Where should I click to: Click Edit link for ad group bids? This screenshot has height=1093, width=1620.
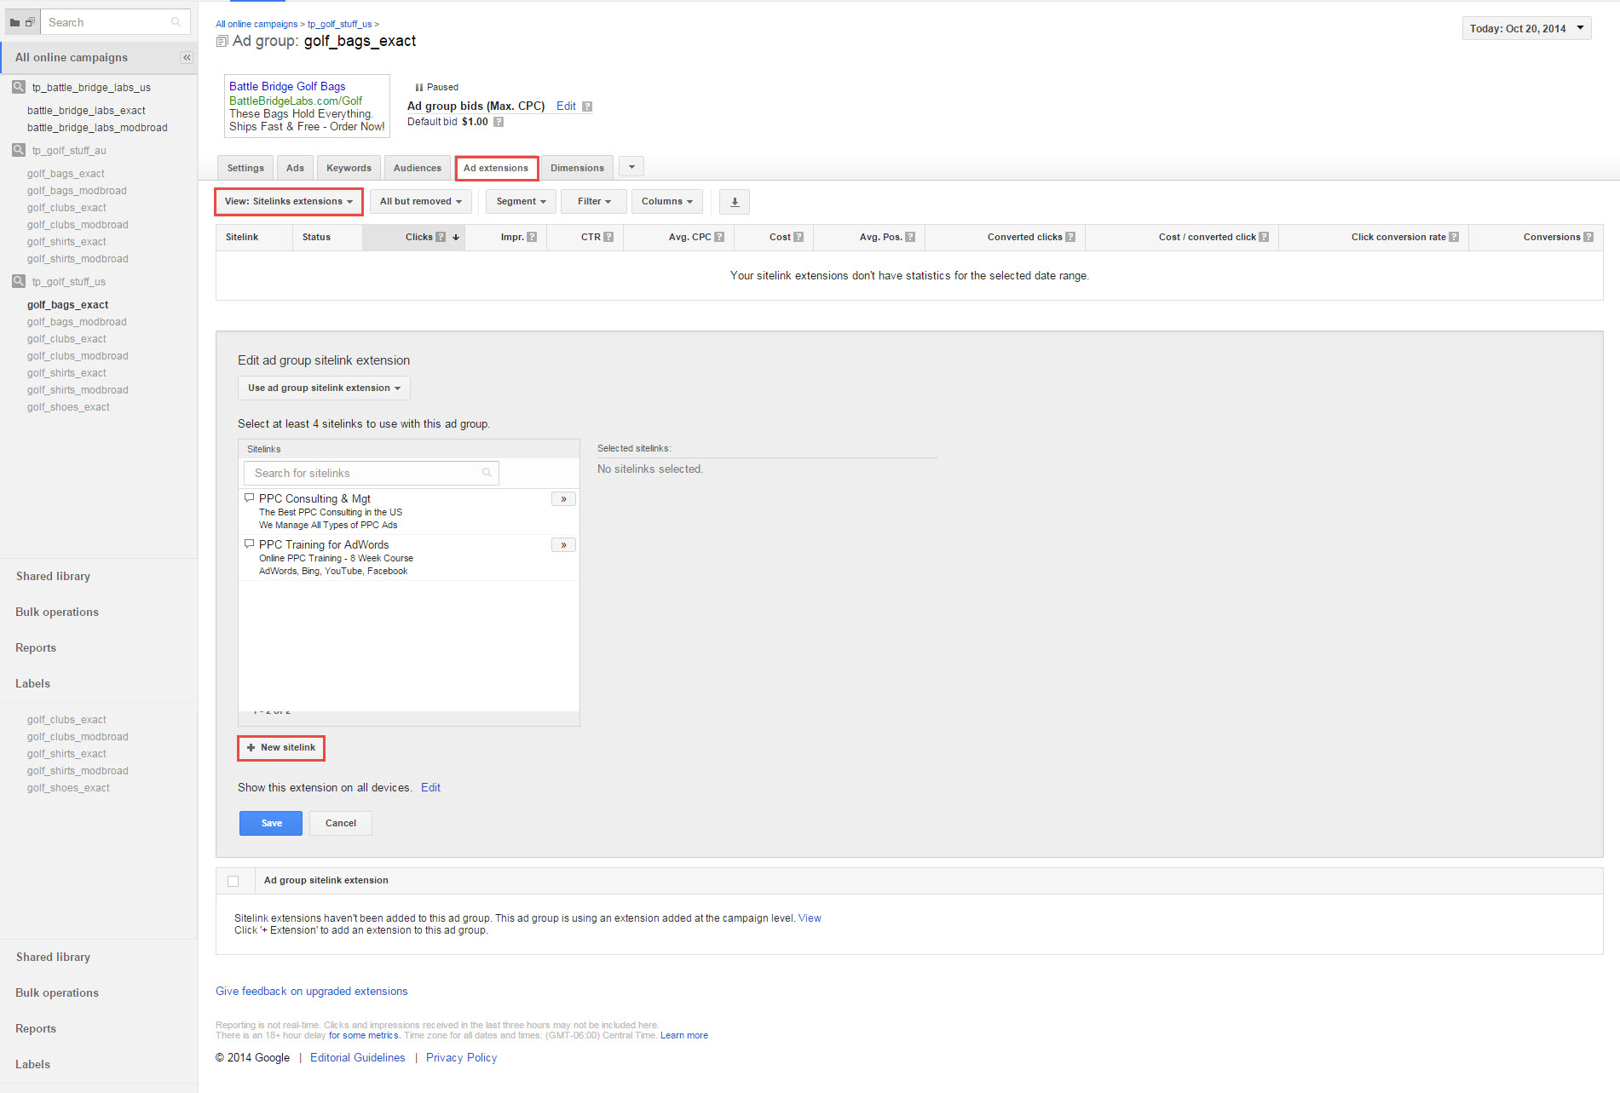[566, 106]
